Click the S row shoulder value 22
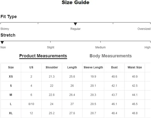The height and width of the screenshot is (118, 151). [52, 86]
